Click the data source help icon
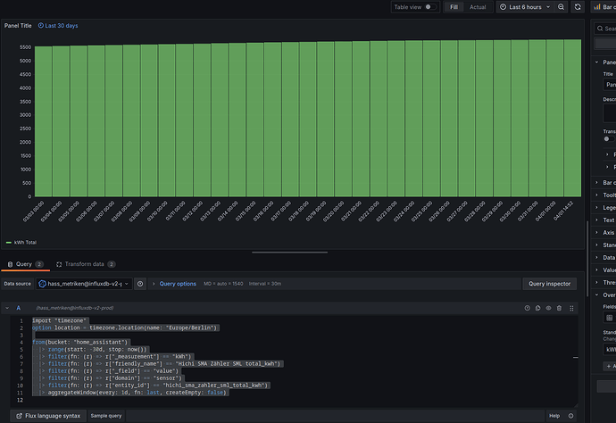 click(141, 284)
